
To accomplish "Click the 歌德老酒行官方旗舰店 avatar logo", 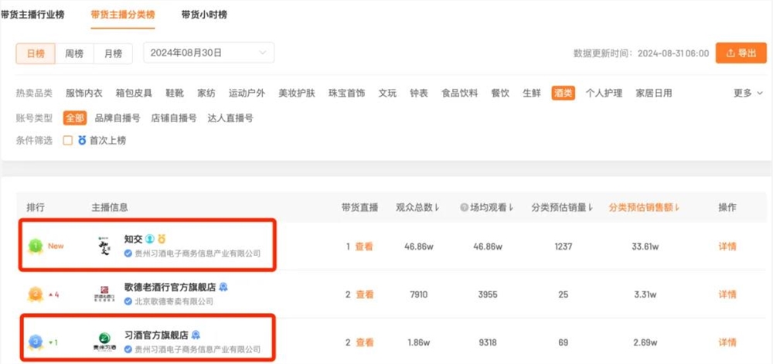I will coord(104,294).
